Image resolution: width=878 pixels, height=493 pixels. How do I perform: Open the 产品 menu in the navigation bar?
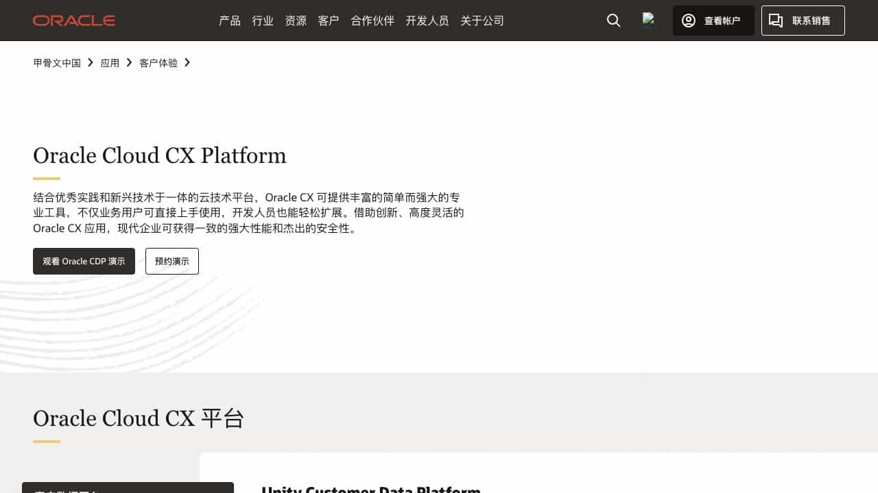tap(229, 21)
